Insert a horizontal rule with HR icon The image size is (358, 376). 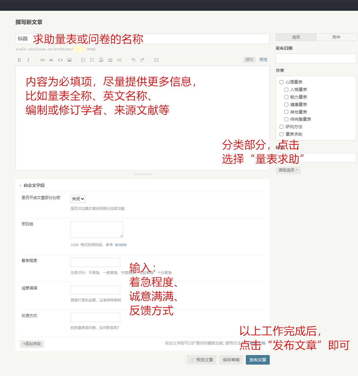(x=110, y=60)
